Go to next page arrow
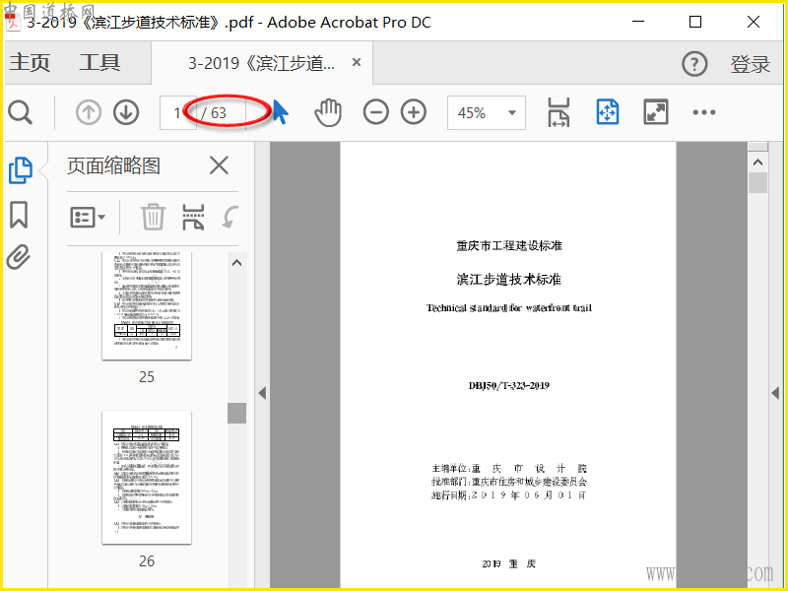This screenshot has width=788, height=591. click(126, 112)
